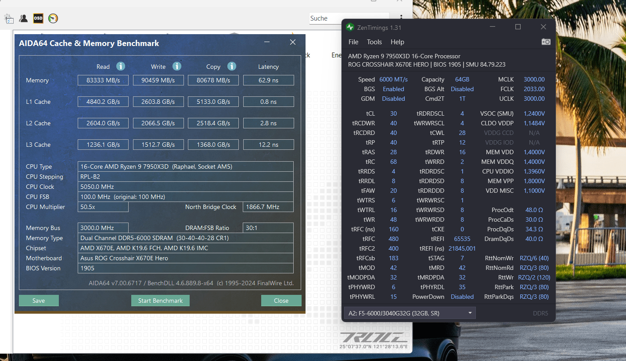Click the ZenTimings green app icon
The height and width of the screenshot is (361, 626).
tap(350, 27)
